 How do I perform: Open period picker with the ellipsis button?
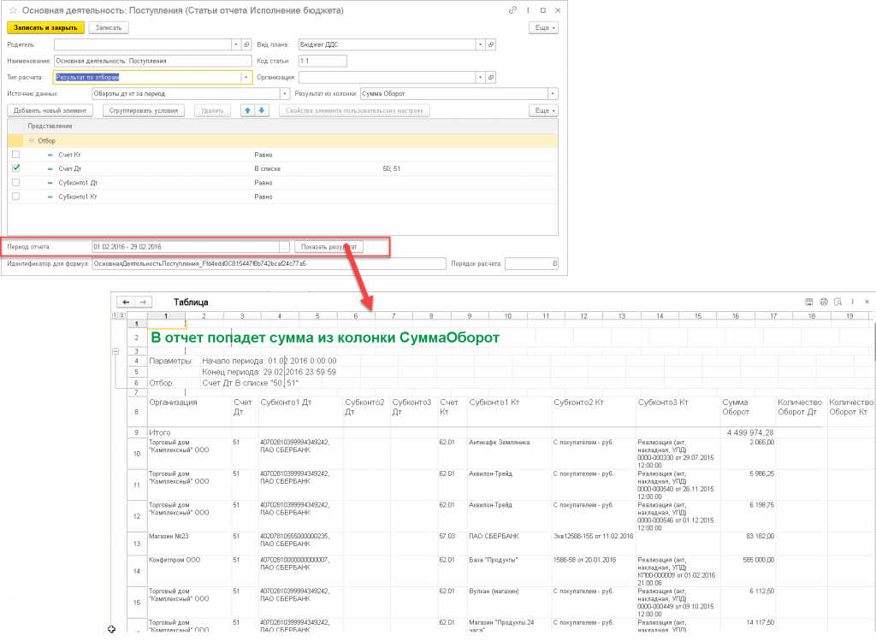tap(284, 247)
